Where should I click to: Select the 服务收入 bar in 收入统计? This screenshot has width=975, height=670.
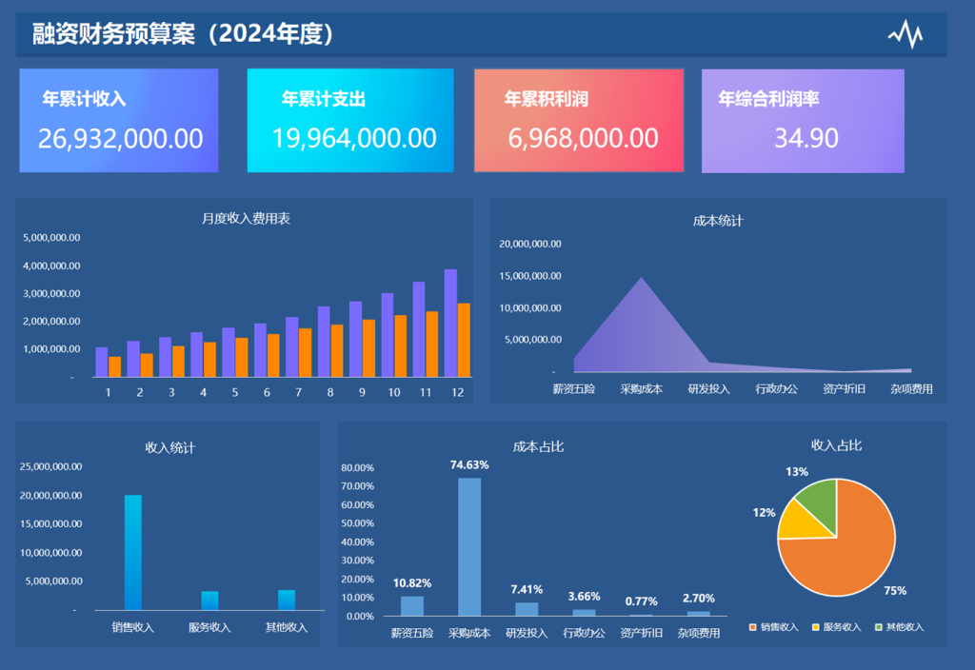tap(209, 601)
